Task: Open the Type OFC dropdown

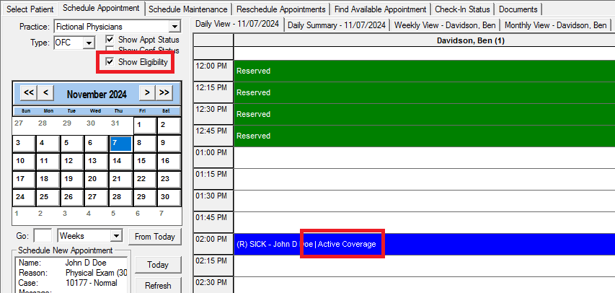Action: click(89, 43)
